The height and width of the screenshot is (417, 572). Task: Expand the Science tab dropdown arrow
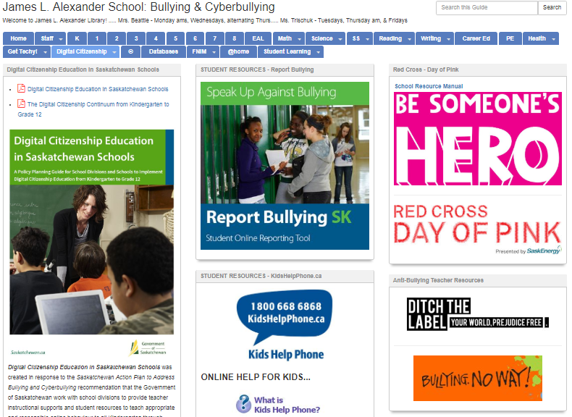pyautogui.click(x=340, y=39)
